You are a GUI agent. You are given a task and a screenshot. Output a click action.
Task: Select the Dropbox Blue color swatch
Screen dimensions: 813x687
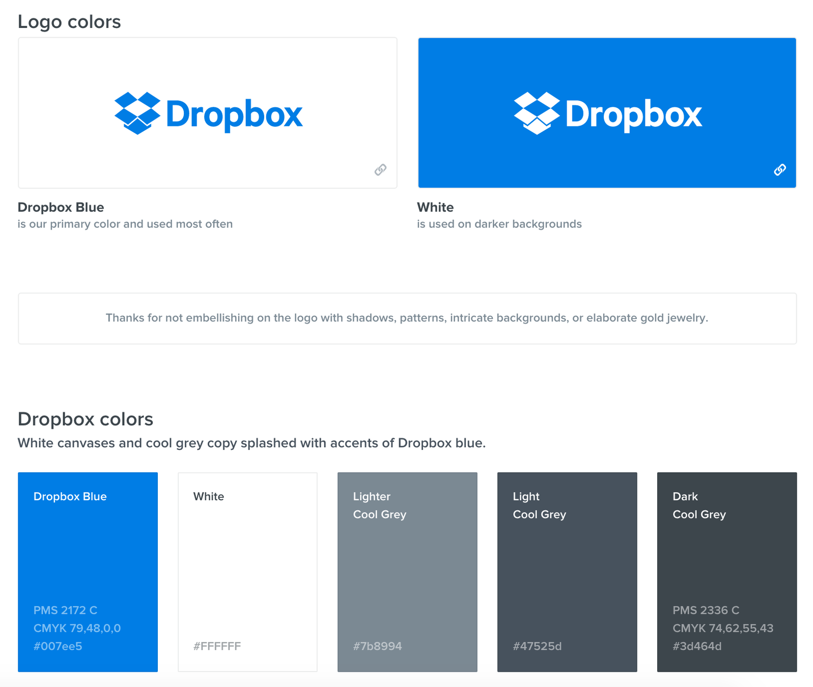pyautogui.click(x=88, y=572)
